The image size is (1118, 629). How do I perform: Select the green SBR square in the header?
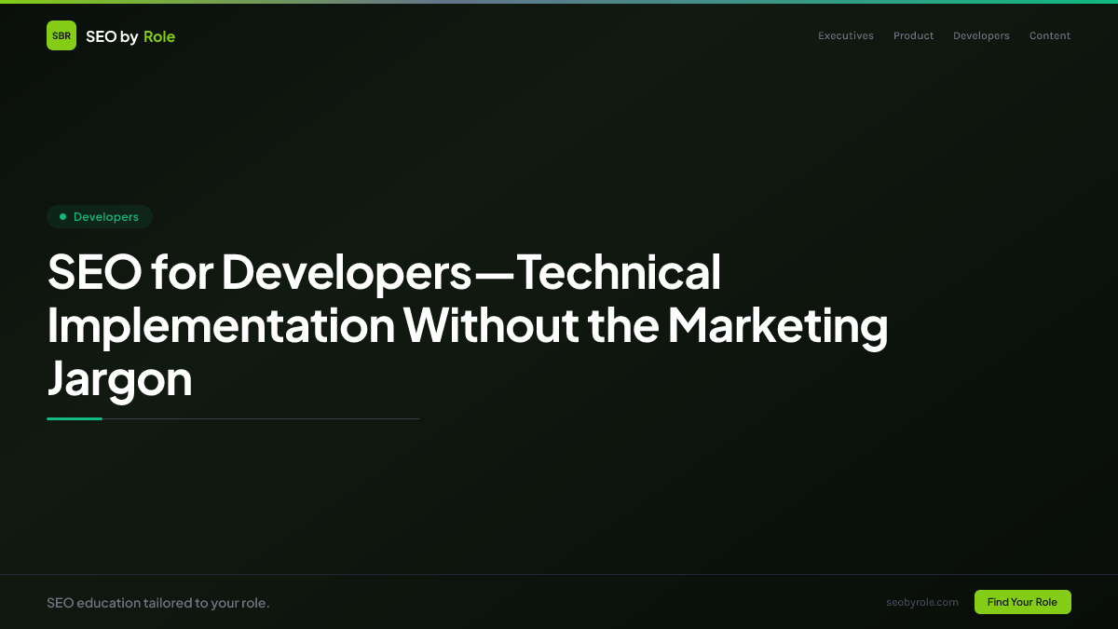(x=61, y=35)
